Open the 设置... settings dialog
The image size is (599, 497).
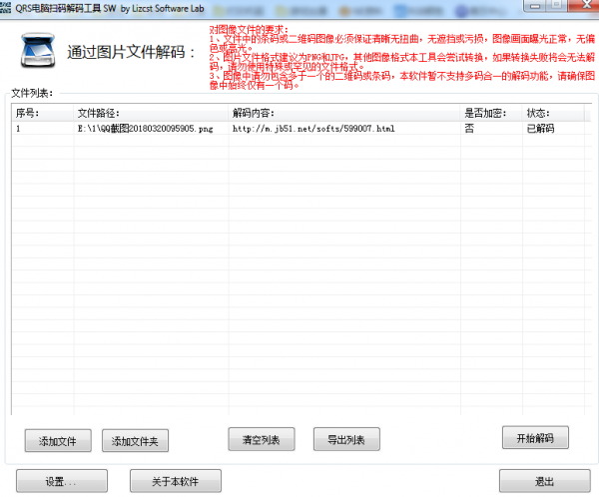point(62,481)
